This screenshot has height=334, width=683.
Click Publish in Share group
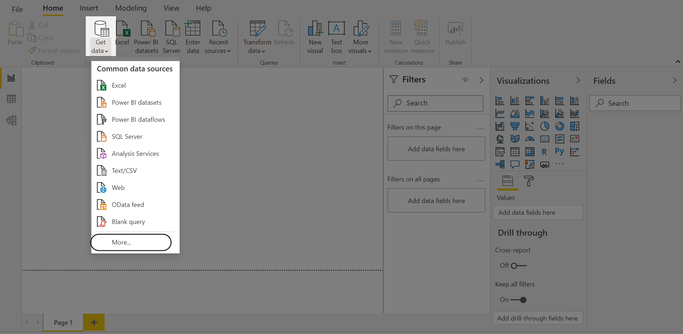click(x=455, y=33)
